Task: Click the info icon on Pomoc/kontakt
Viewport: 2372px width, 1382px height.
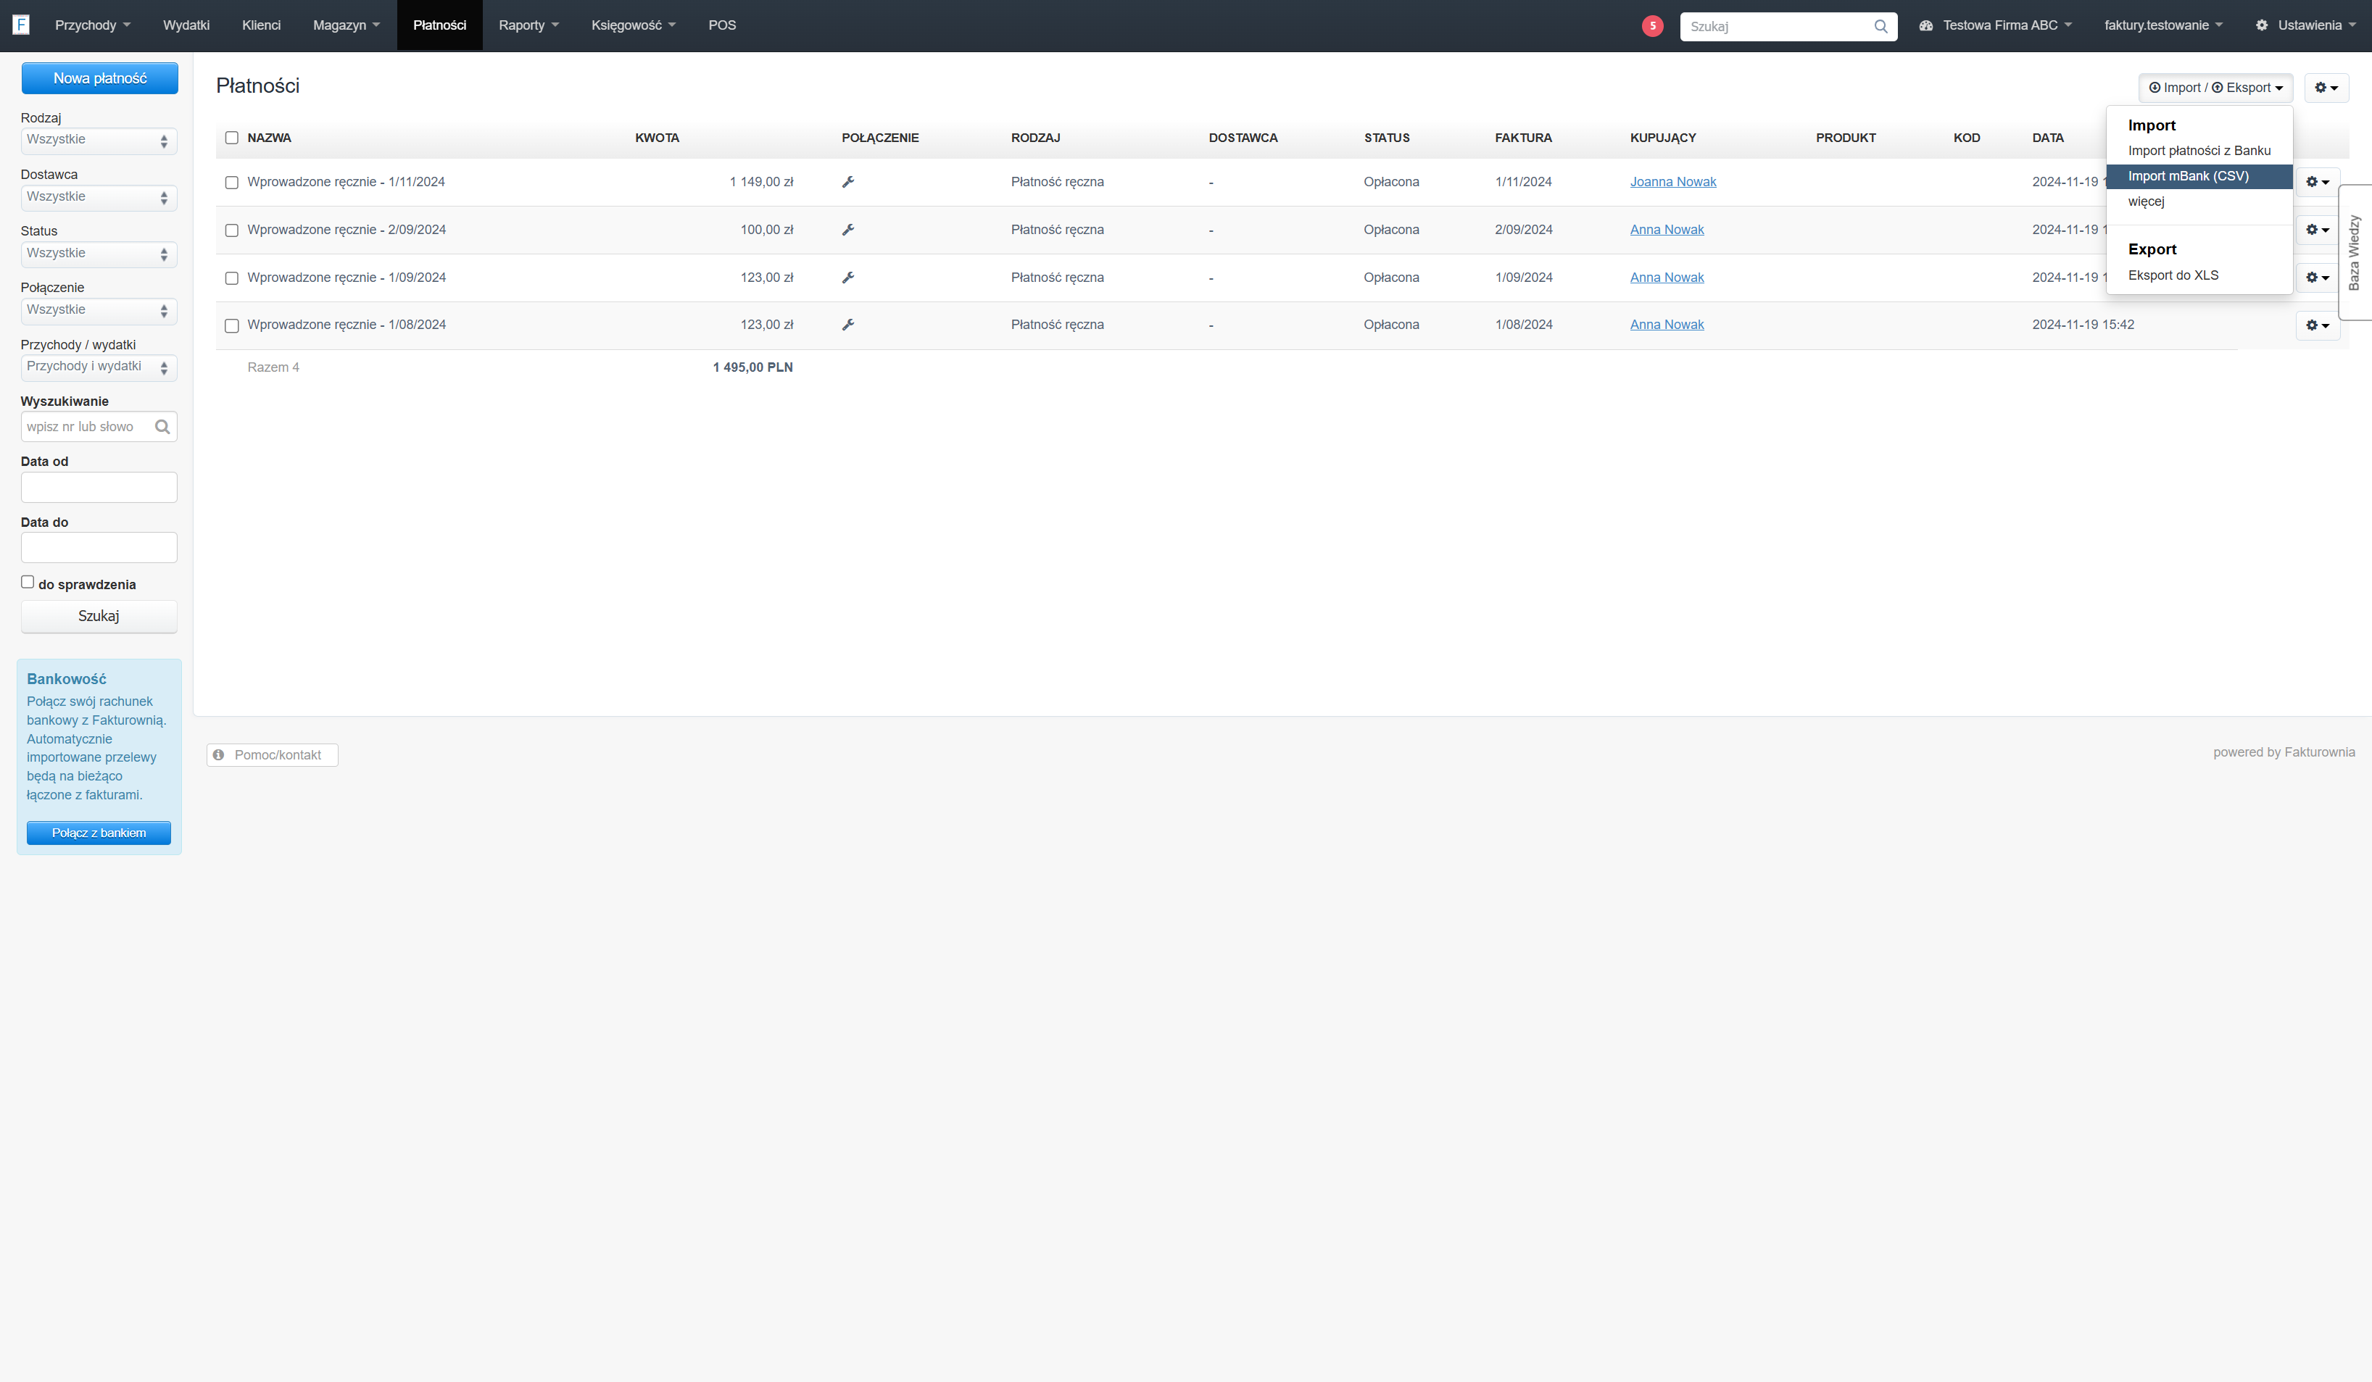Action: click(x=218, y=754)
